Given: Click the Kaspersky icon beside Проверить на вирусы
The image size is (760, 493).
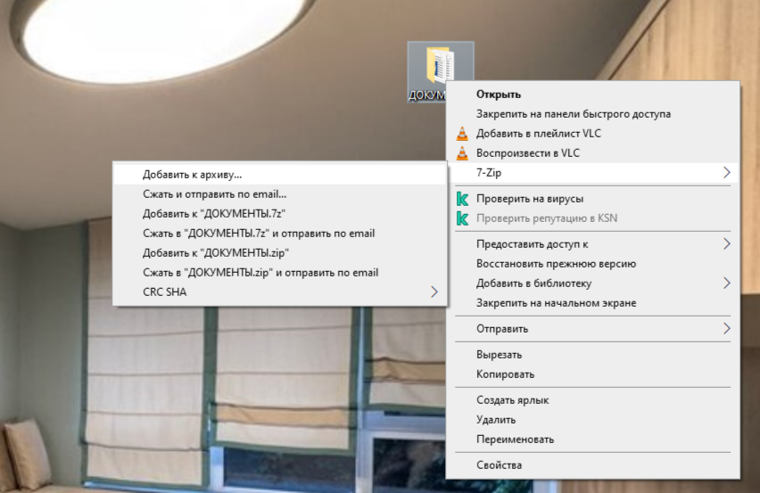Looking at the screenshot, I should coord(462,199).
